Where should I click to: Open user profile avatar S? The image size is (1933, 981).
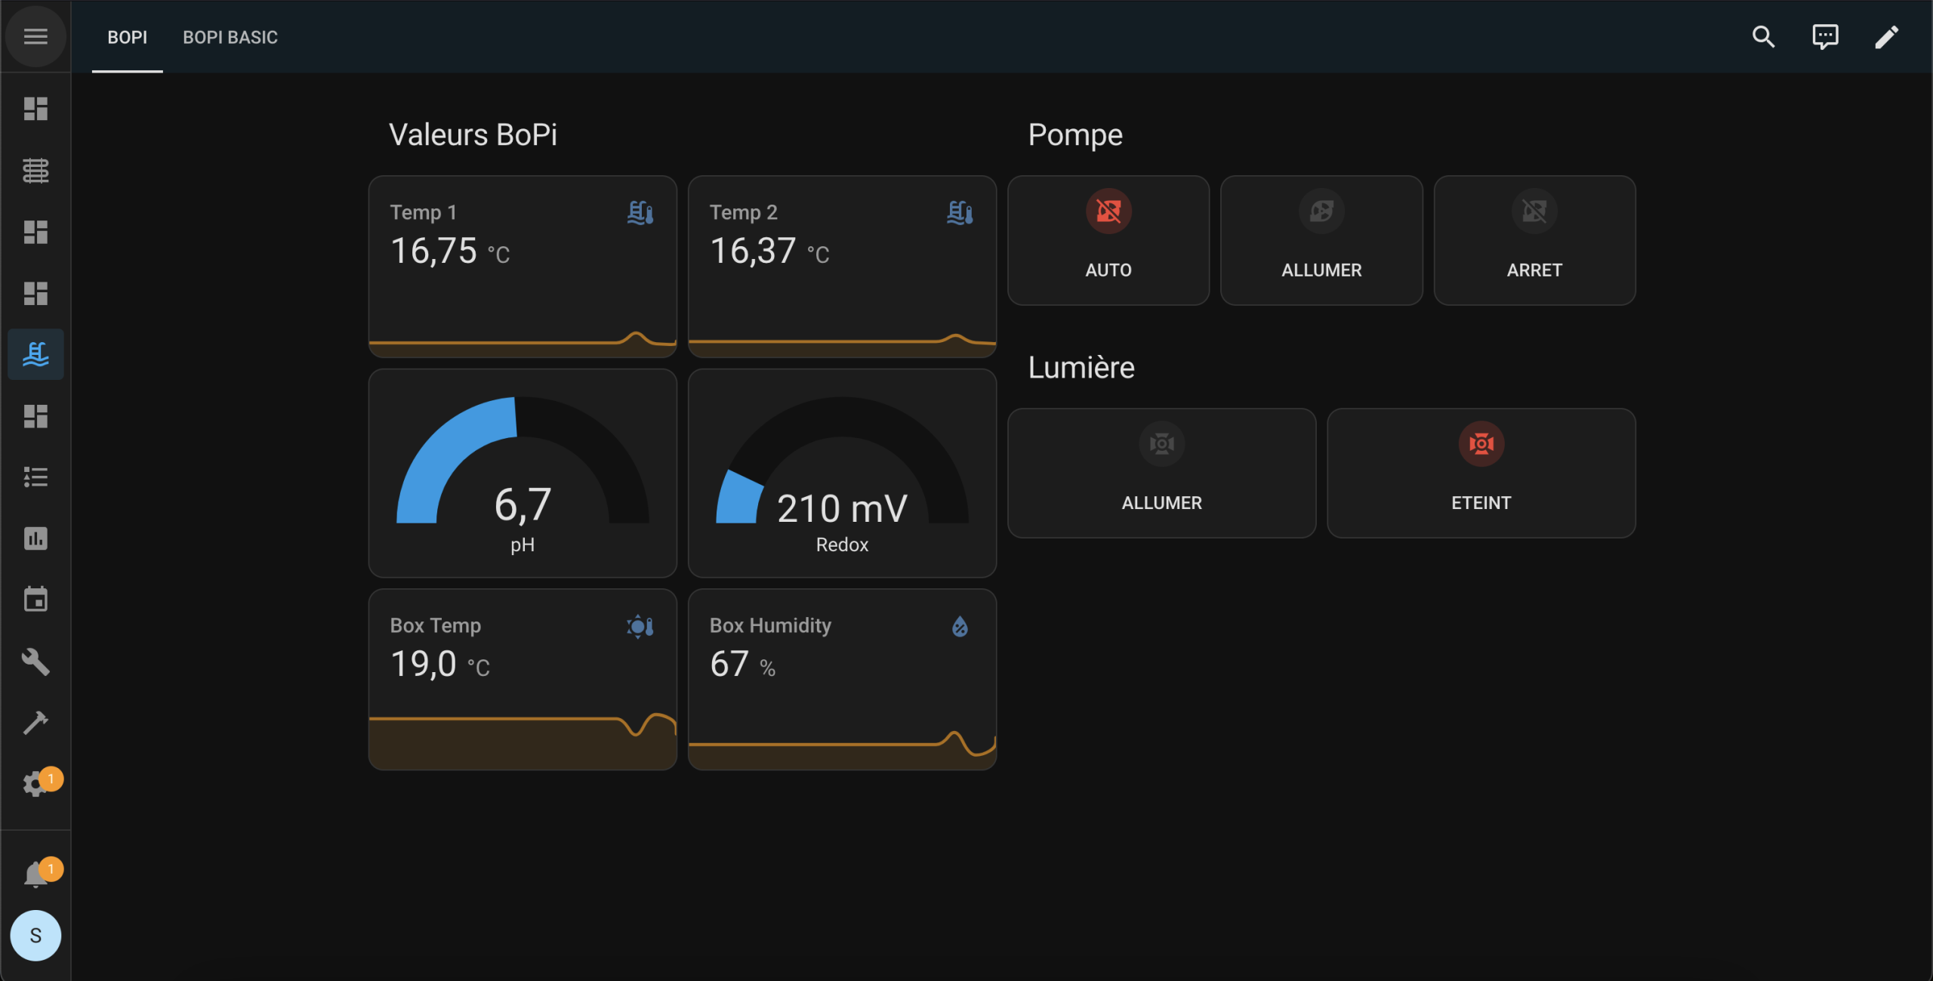[35, 935]
